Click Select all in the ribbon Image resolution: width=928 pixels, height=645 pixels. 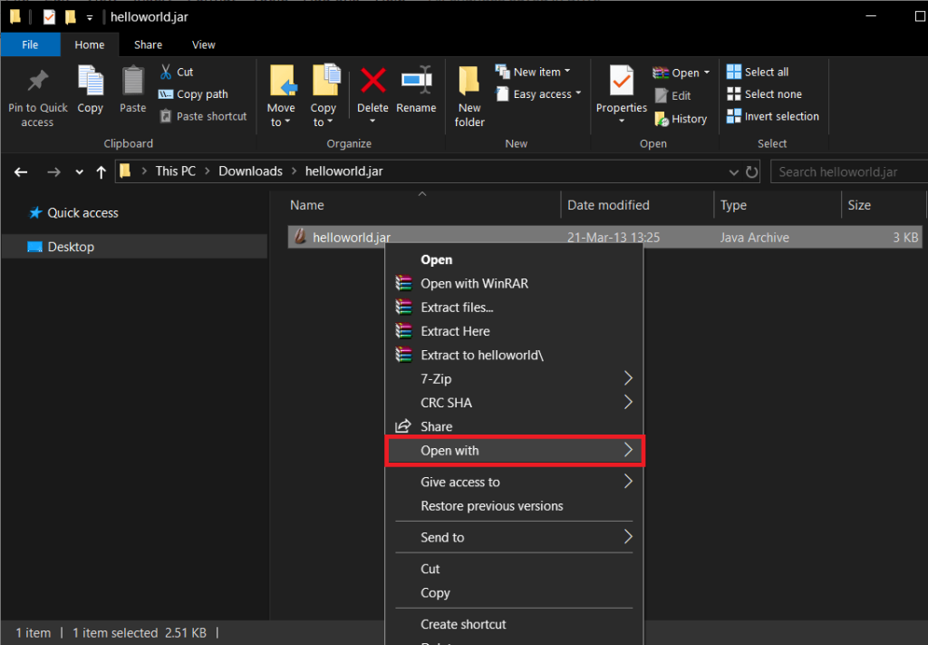tap(758, 72)
